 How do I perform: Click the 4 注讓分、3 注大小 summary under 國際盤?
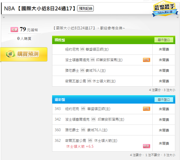click(162, 90)
